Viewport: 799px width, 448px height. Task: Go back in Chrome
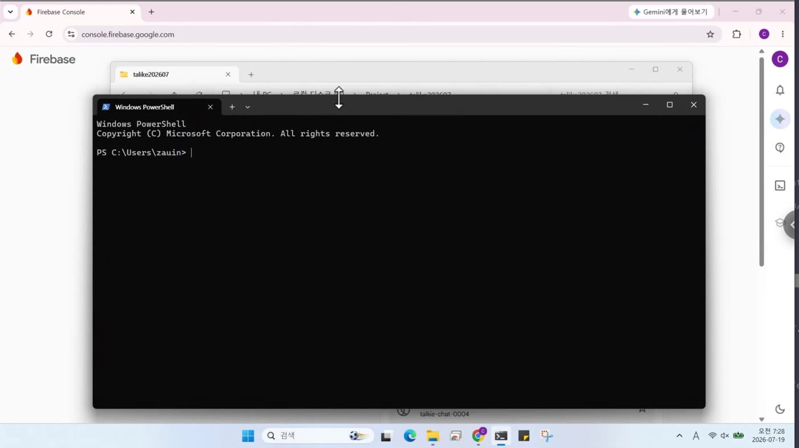pyautogui.click(x=11, y=34)
